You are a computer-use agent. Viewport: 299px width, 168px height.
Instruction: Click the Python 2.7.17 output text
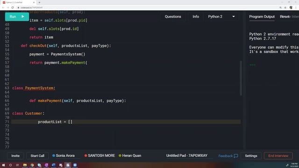coord(263,38)
